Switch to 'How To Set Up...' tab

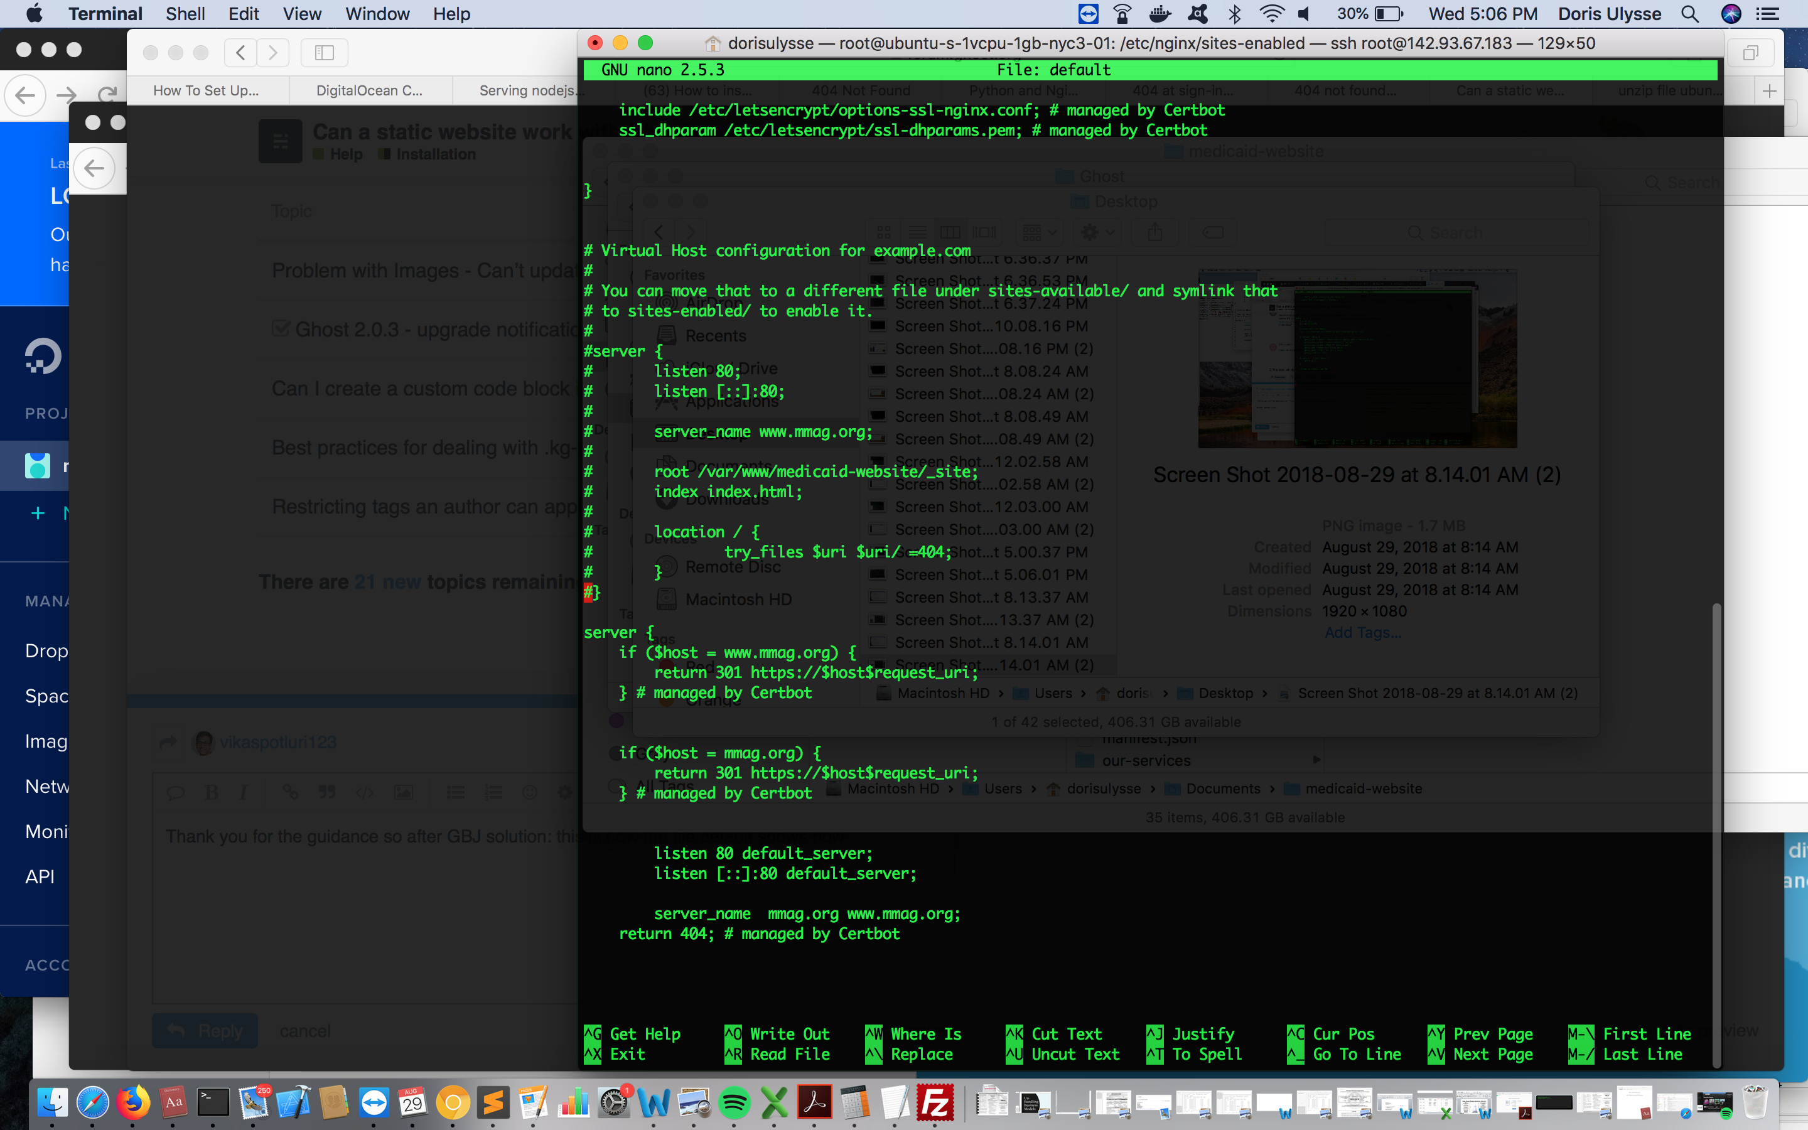click(x=206, y=90)
